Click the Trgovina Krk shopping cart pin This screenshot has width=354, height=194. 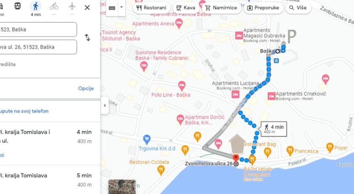[147, 140]
